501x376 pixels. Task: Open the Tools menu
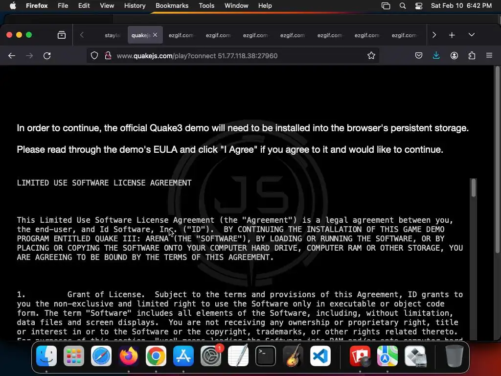point(206,5)
